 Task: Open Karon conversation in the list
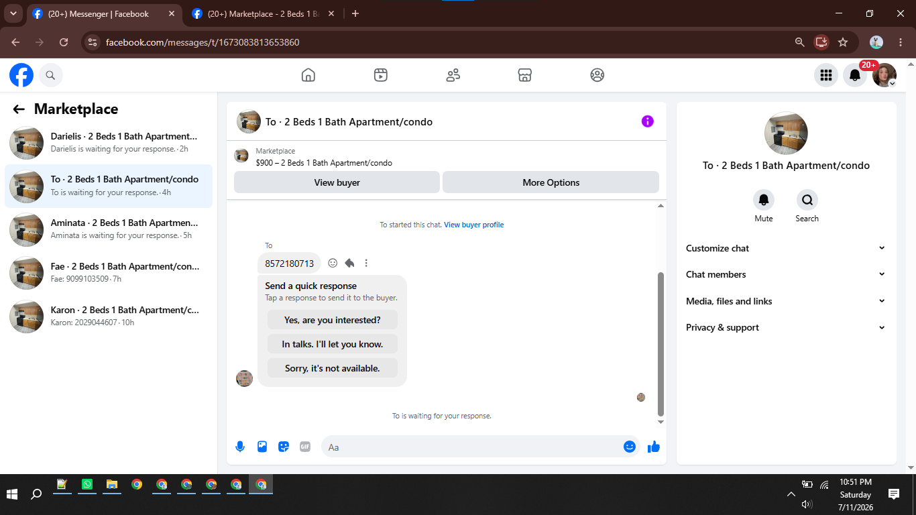pyautogui.click(x=109, y=316)
